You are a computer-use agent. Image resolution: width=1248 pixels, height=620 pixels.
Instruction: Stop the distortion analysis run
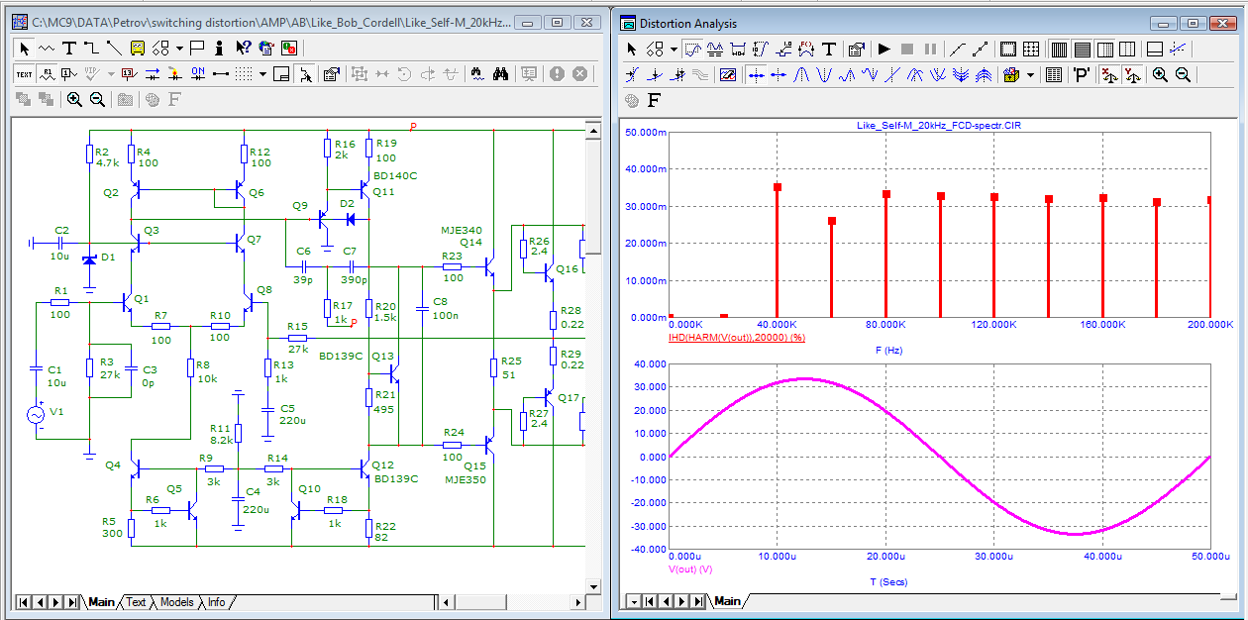[x=907, y=50]
